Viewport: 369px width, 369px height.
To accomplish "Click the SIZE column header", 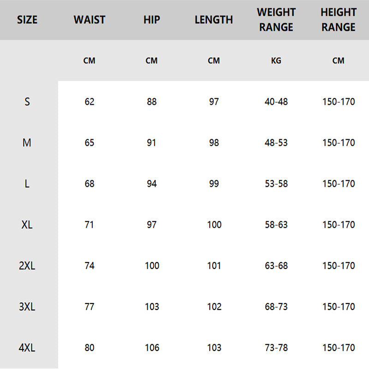I will [x=27, y=20].
